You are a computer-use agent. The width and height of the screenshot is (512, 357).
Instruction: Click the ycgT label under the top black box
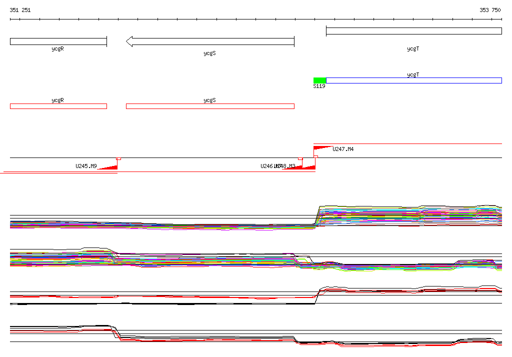click(x=413, y=48)
